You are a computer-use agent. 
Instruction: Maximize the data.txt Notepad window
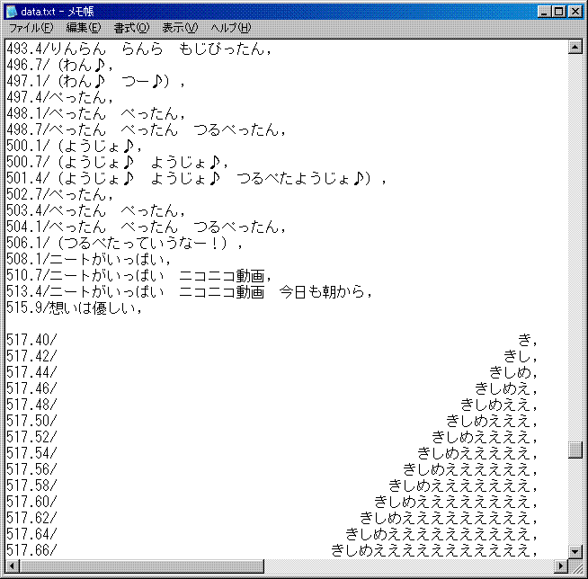click(x=558, y=12)
